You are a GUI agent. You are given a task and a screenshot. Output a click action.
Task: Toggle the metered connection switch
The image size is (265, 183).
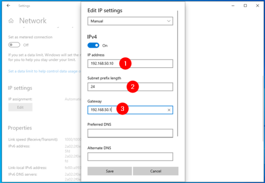point(14,45)
